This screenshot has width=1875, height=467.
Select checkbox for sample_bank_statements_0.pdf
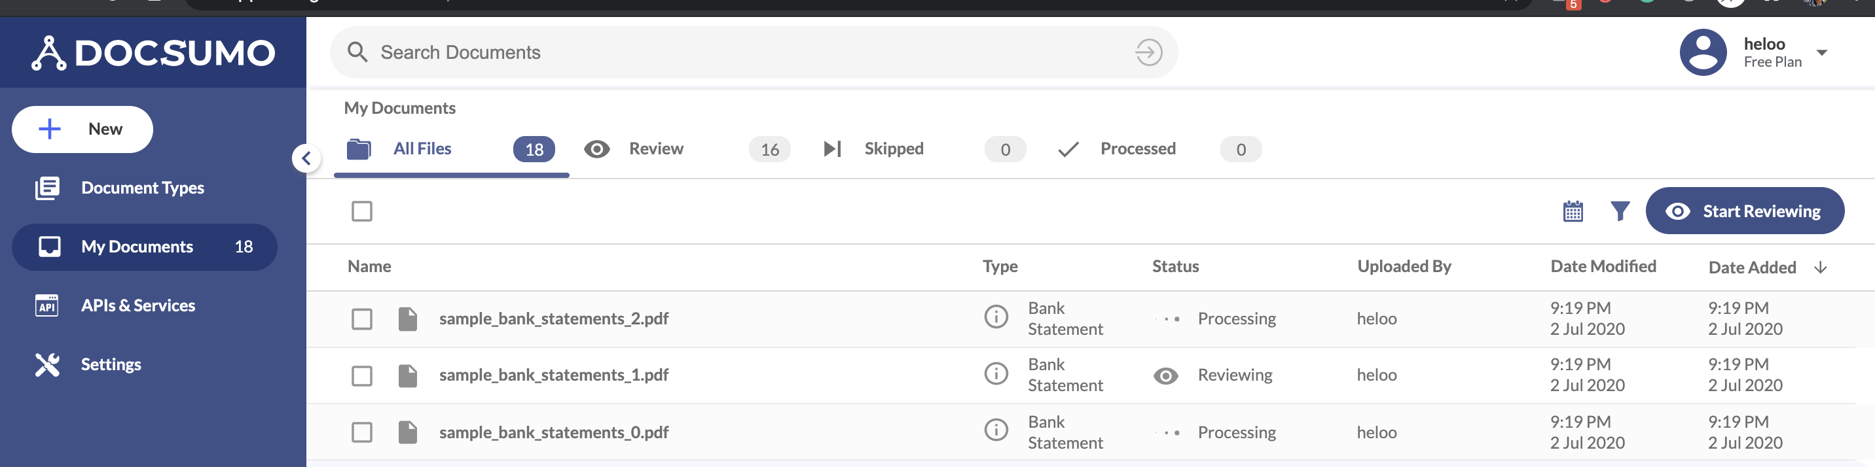point(362,433)
